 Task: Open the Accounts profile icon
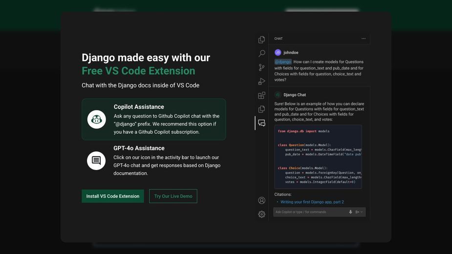261,200
